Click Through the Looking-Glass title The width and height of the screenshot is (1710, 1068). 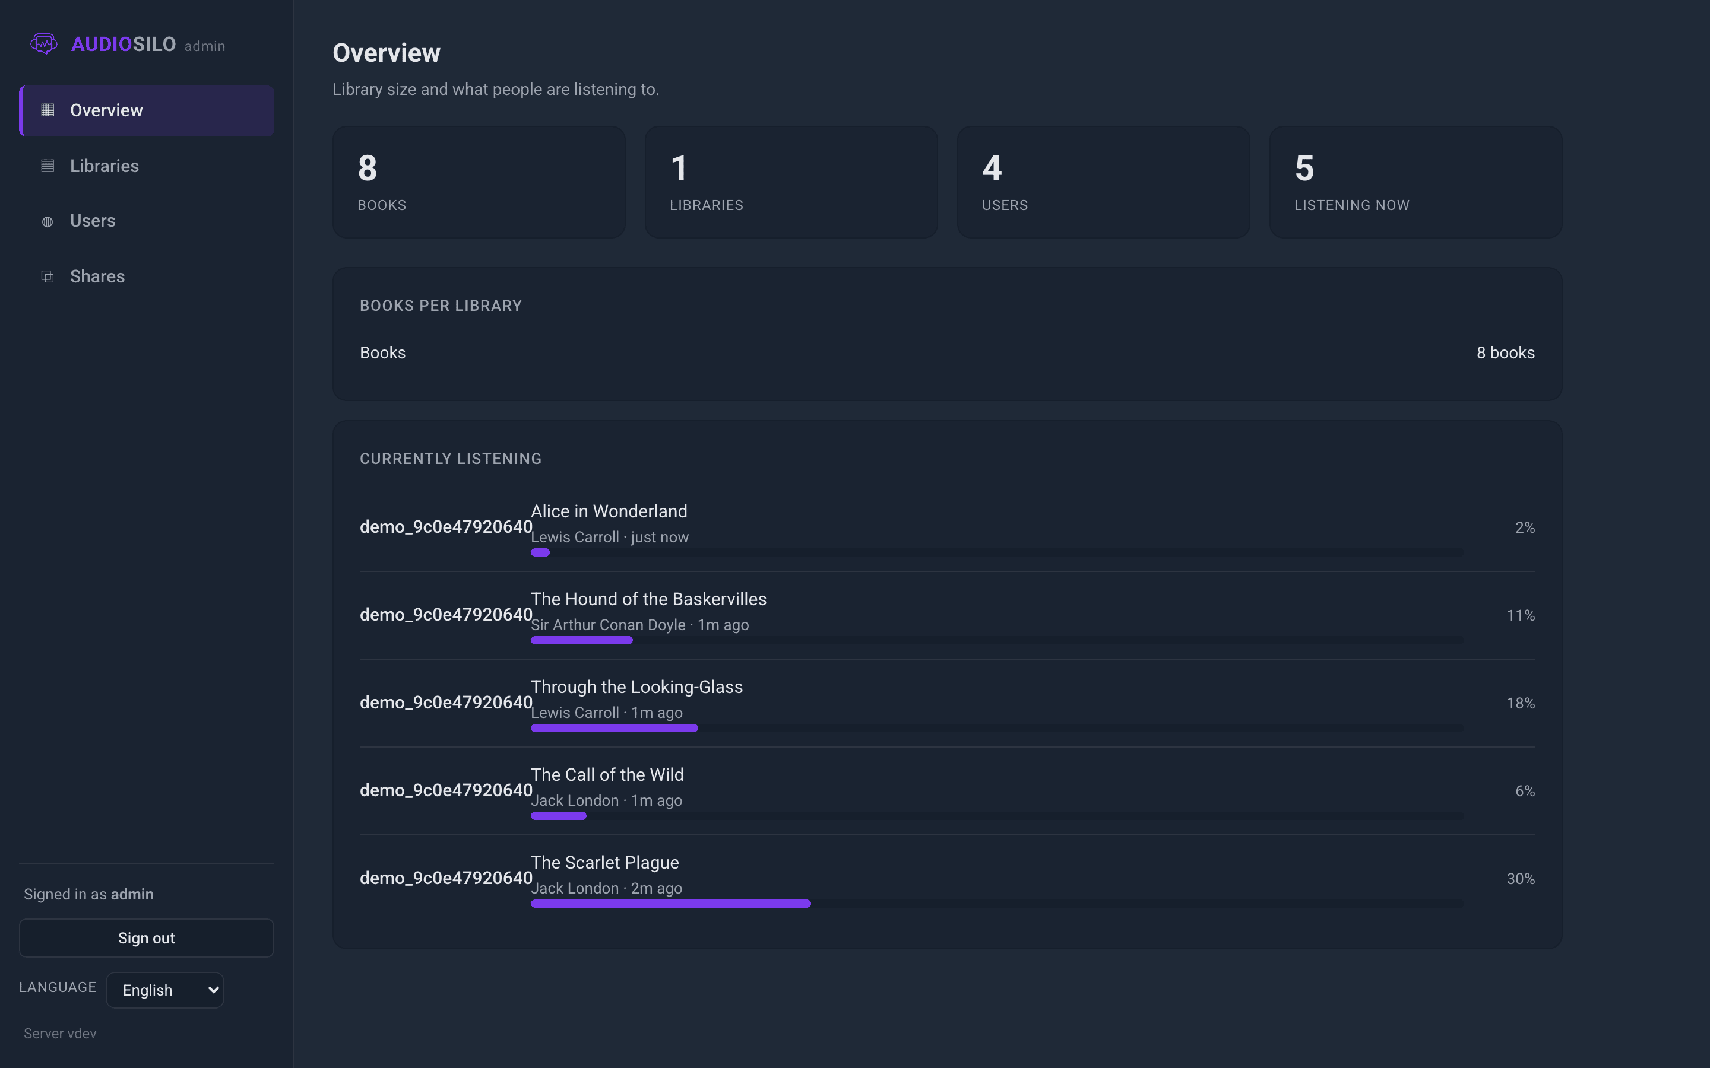tap(636, 686)
